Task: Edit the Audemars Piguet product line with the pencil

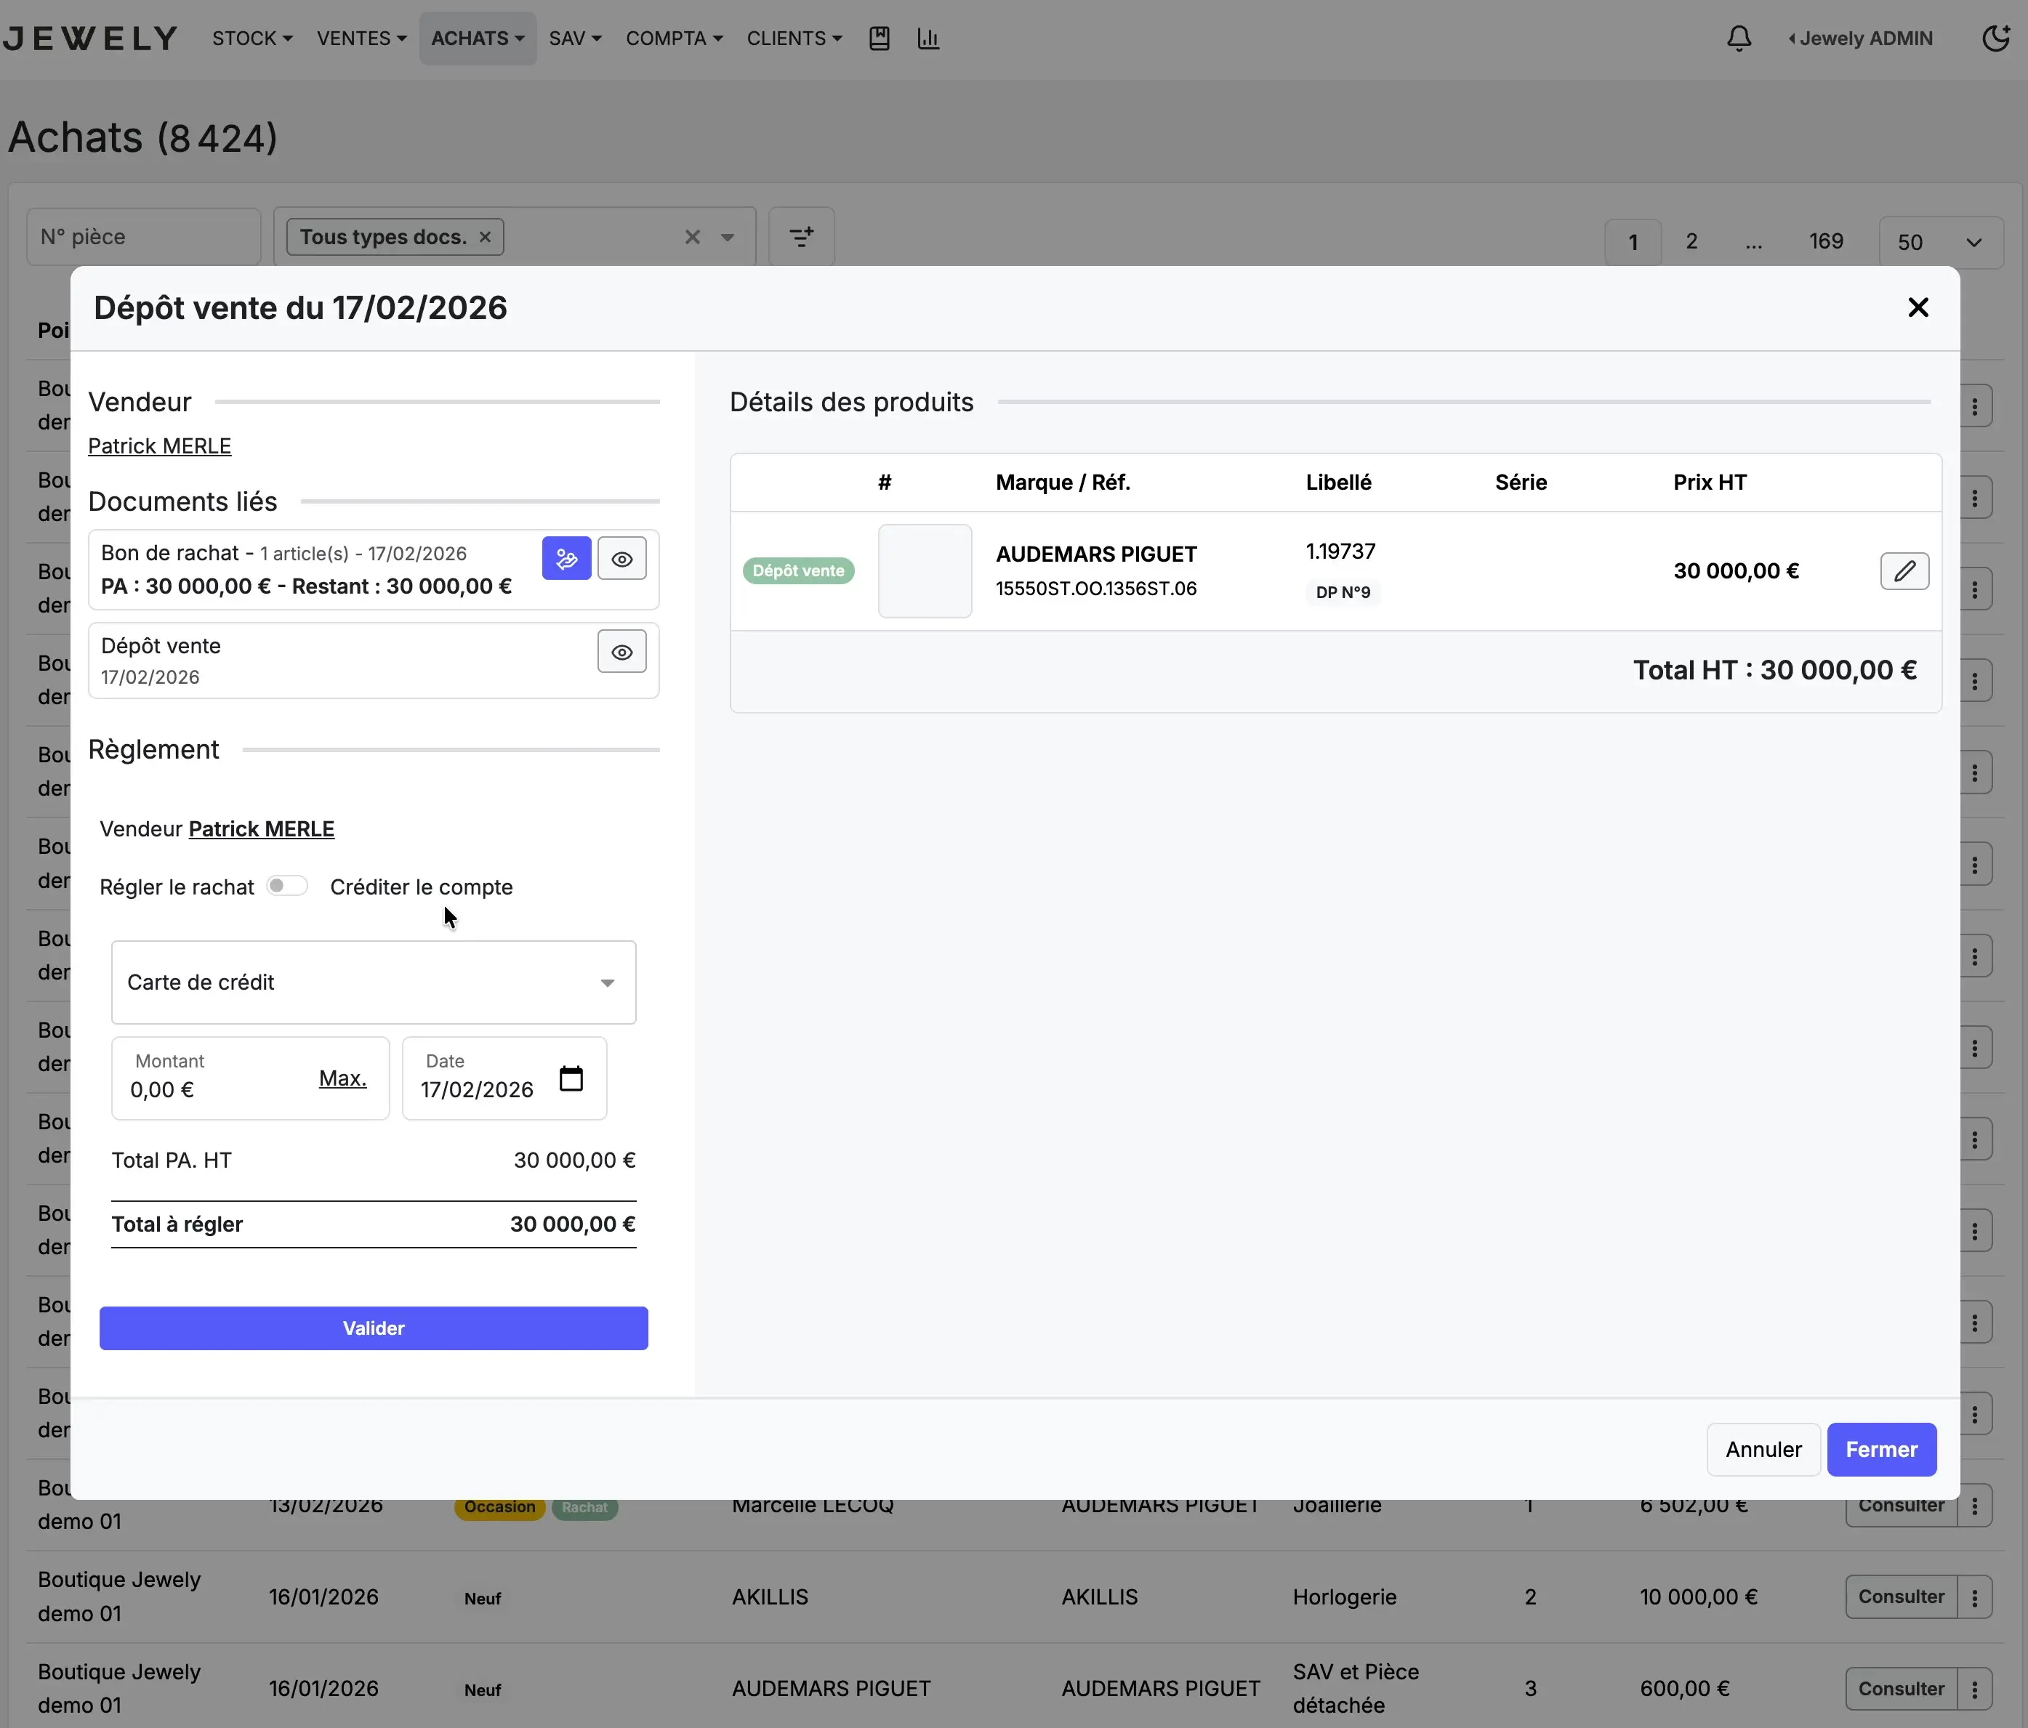Action: pos(1904,570)
